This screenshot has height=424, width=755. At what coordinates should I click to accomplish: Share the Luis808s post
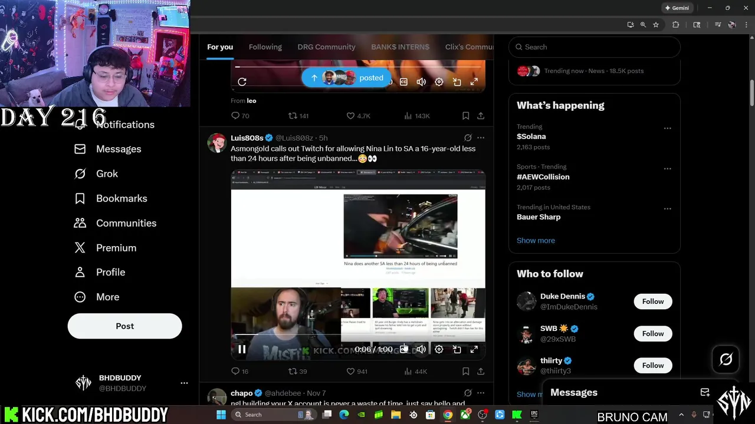(x=481, y=372)
